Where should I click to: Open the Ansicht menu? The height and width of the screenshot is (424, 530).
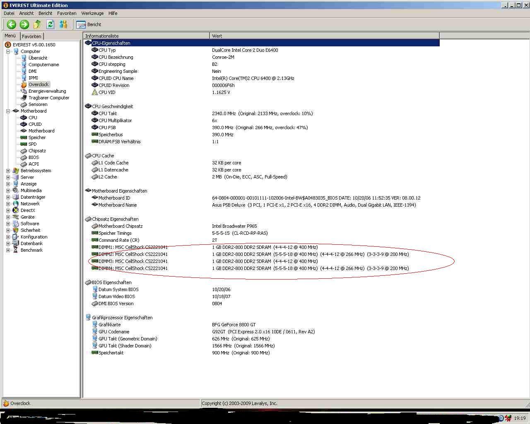pos(26,13)
